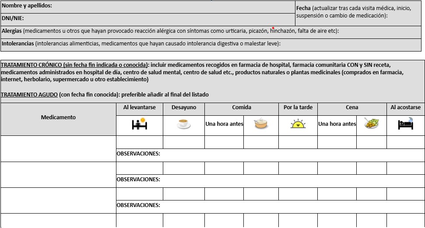Select the Fecha cell
The image size is (425, 228).
(358, 12)
